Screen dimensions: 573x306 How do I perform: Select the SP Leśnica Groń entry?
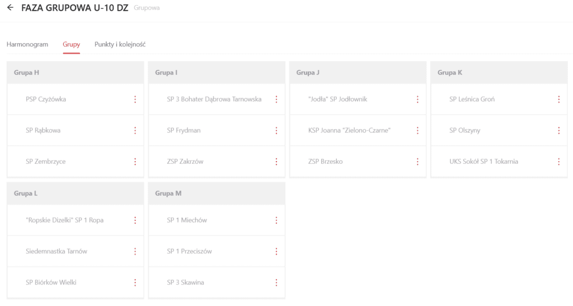pyautogui.click(x=472, y=100)
